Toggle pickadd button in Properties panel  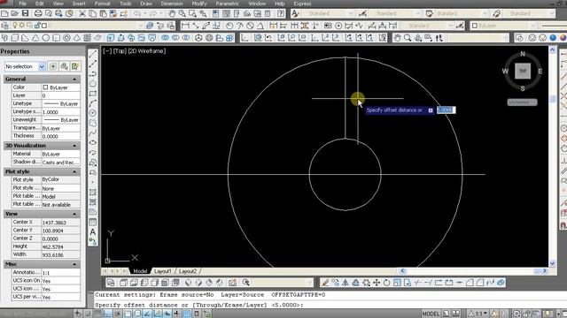coord(53,66)
